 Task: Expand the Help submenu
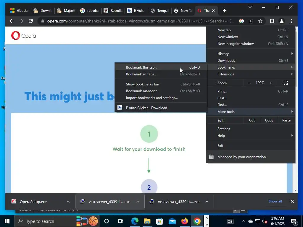click(x=251, y=135)
